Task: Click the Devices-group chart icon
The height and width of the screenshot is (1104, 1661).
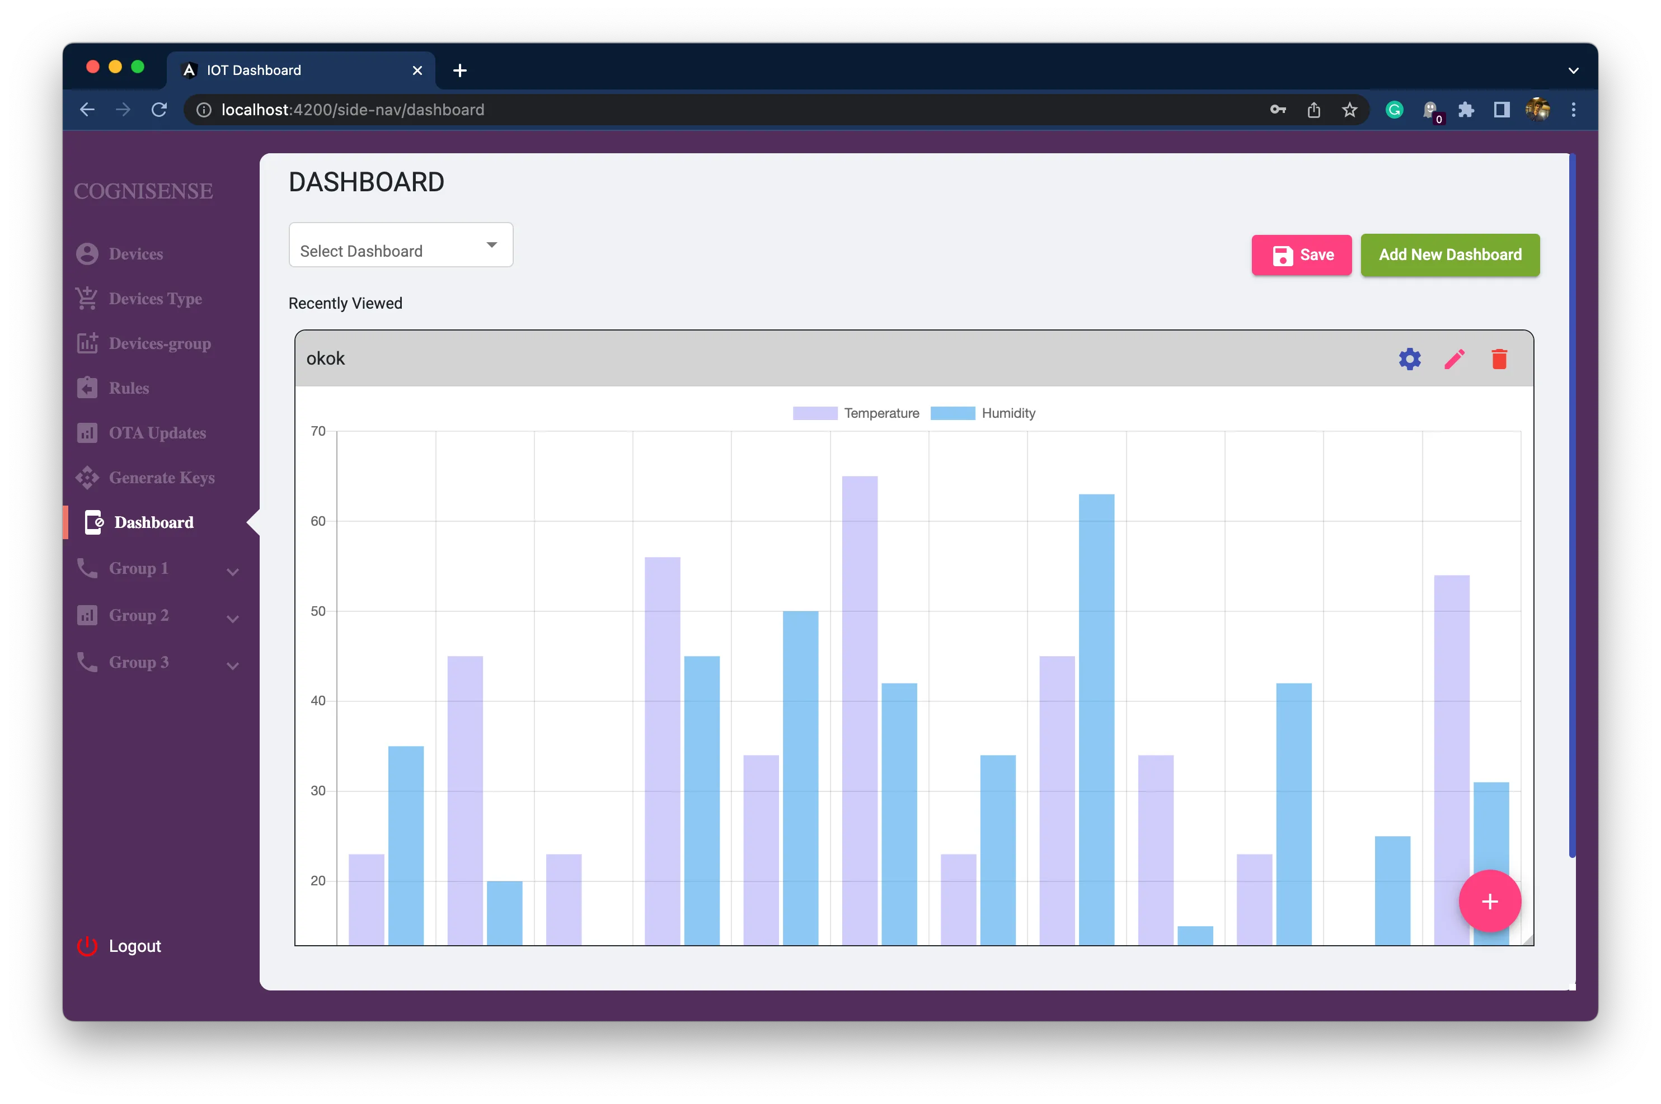Action: click(87, 343)
